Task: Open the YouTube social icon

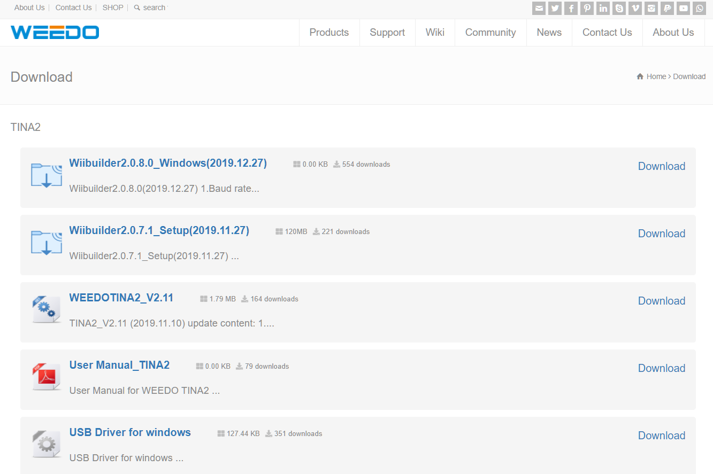Action: pyautogui.click(x=684, y=8)
